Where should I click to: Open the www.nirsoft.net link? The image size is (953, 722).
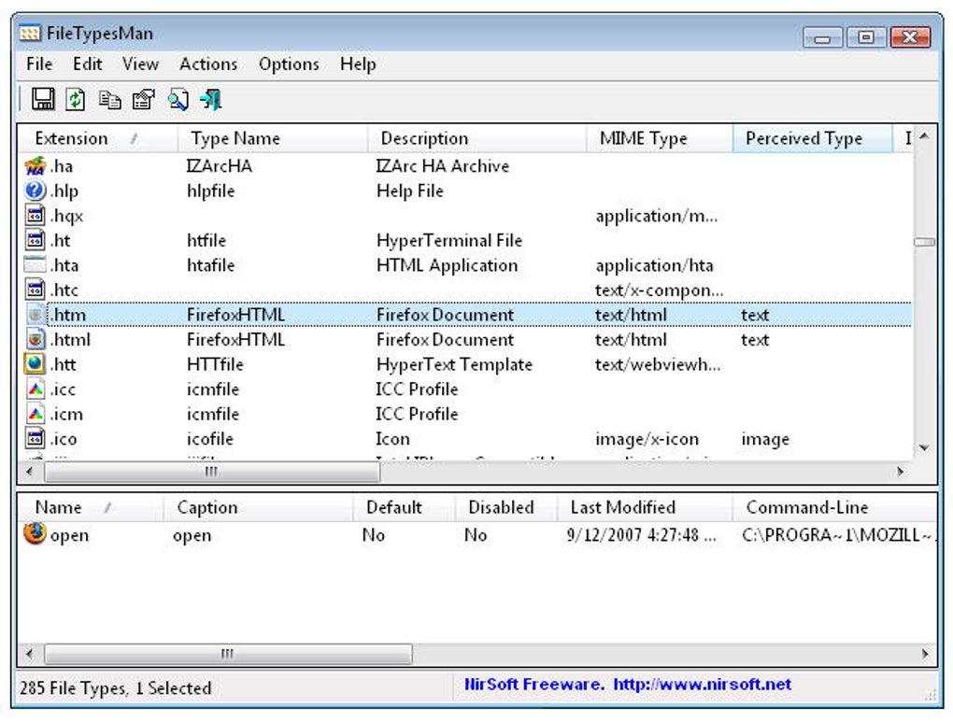point(702,685)
